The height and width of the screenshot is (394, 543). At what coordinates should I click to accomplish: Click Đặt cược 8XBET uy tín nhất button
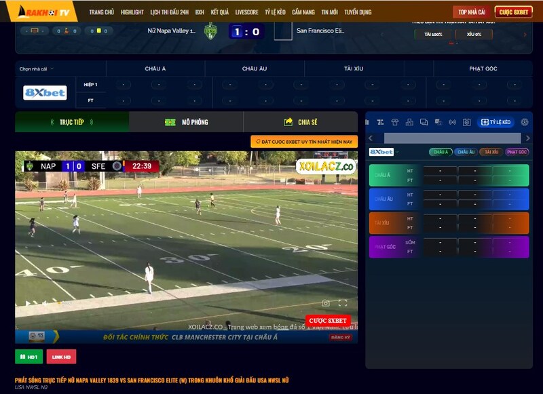tap(304, 142)
